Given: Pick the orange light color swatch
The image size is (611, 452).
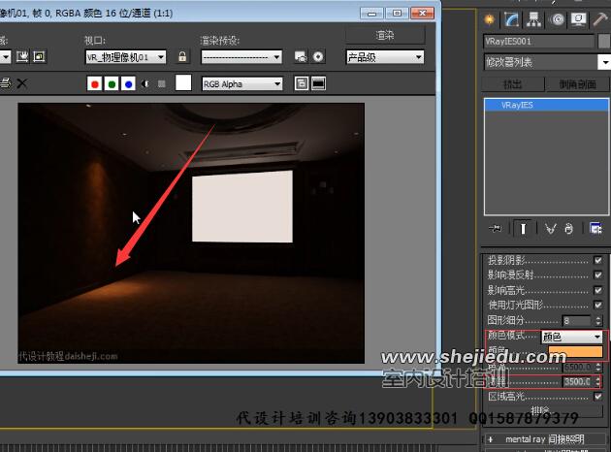Looking at the screenshot, I should [x=575, y=352].
